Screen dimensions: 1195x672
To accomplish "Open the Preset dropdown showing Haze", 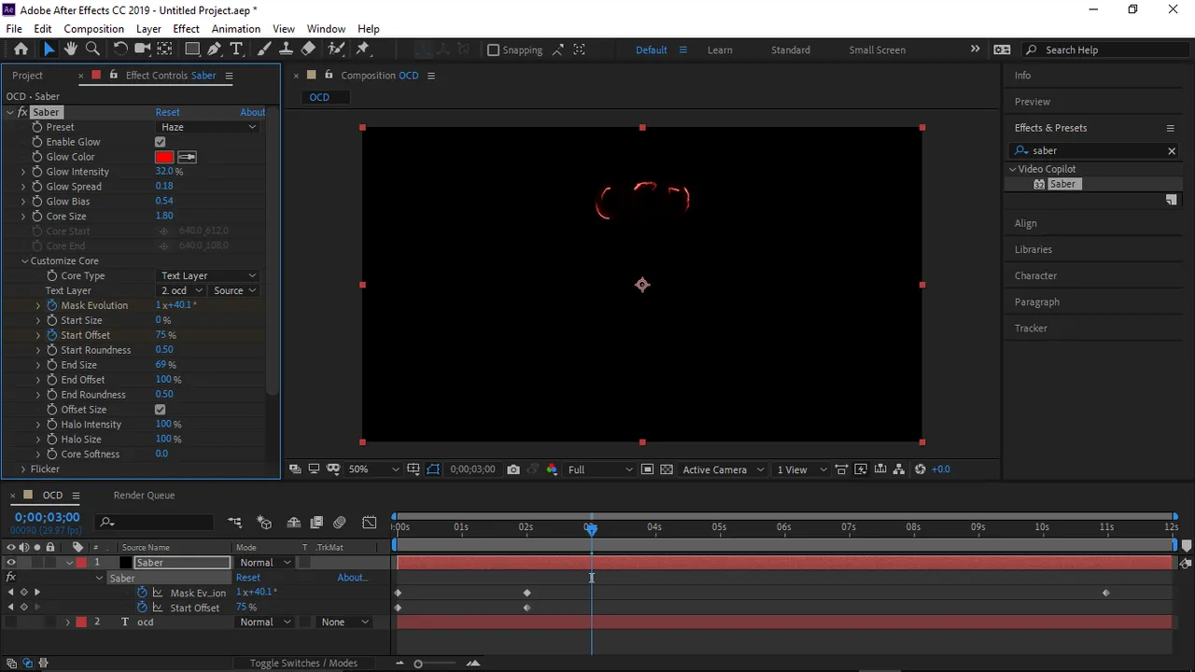I will [206, 127].
